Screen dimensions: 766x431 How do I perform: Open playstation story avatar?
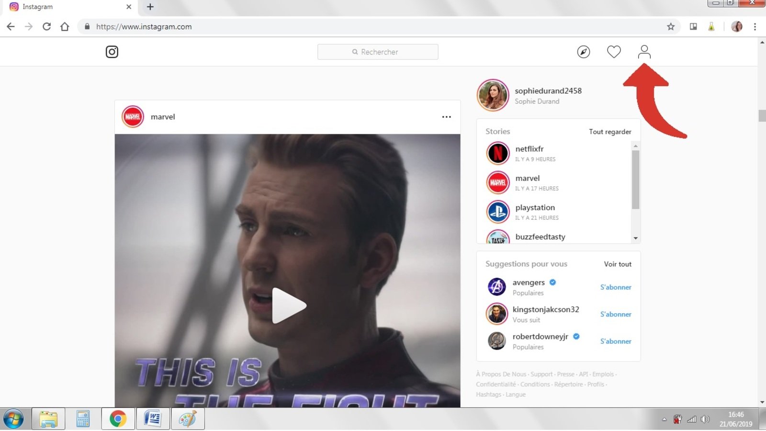tap(498, 212)
